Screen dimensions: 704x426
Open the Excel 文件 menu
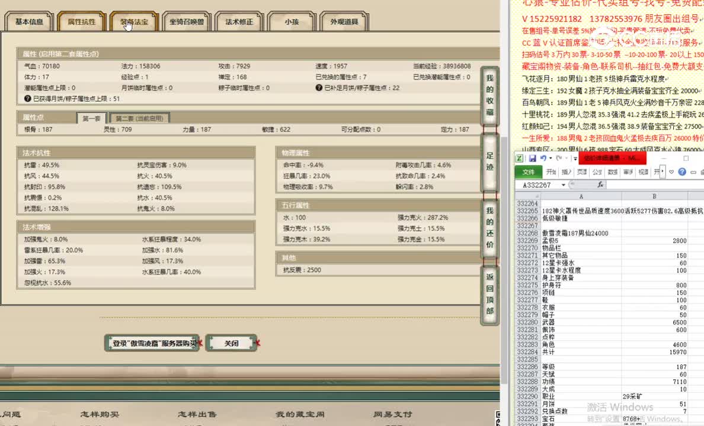(x=530, y=172)
